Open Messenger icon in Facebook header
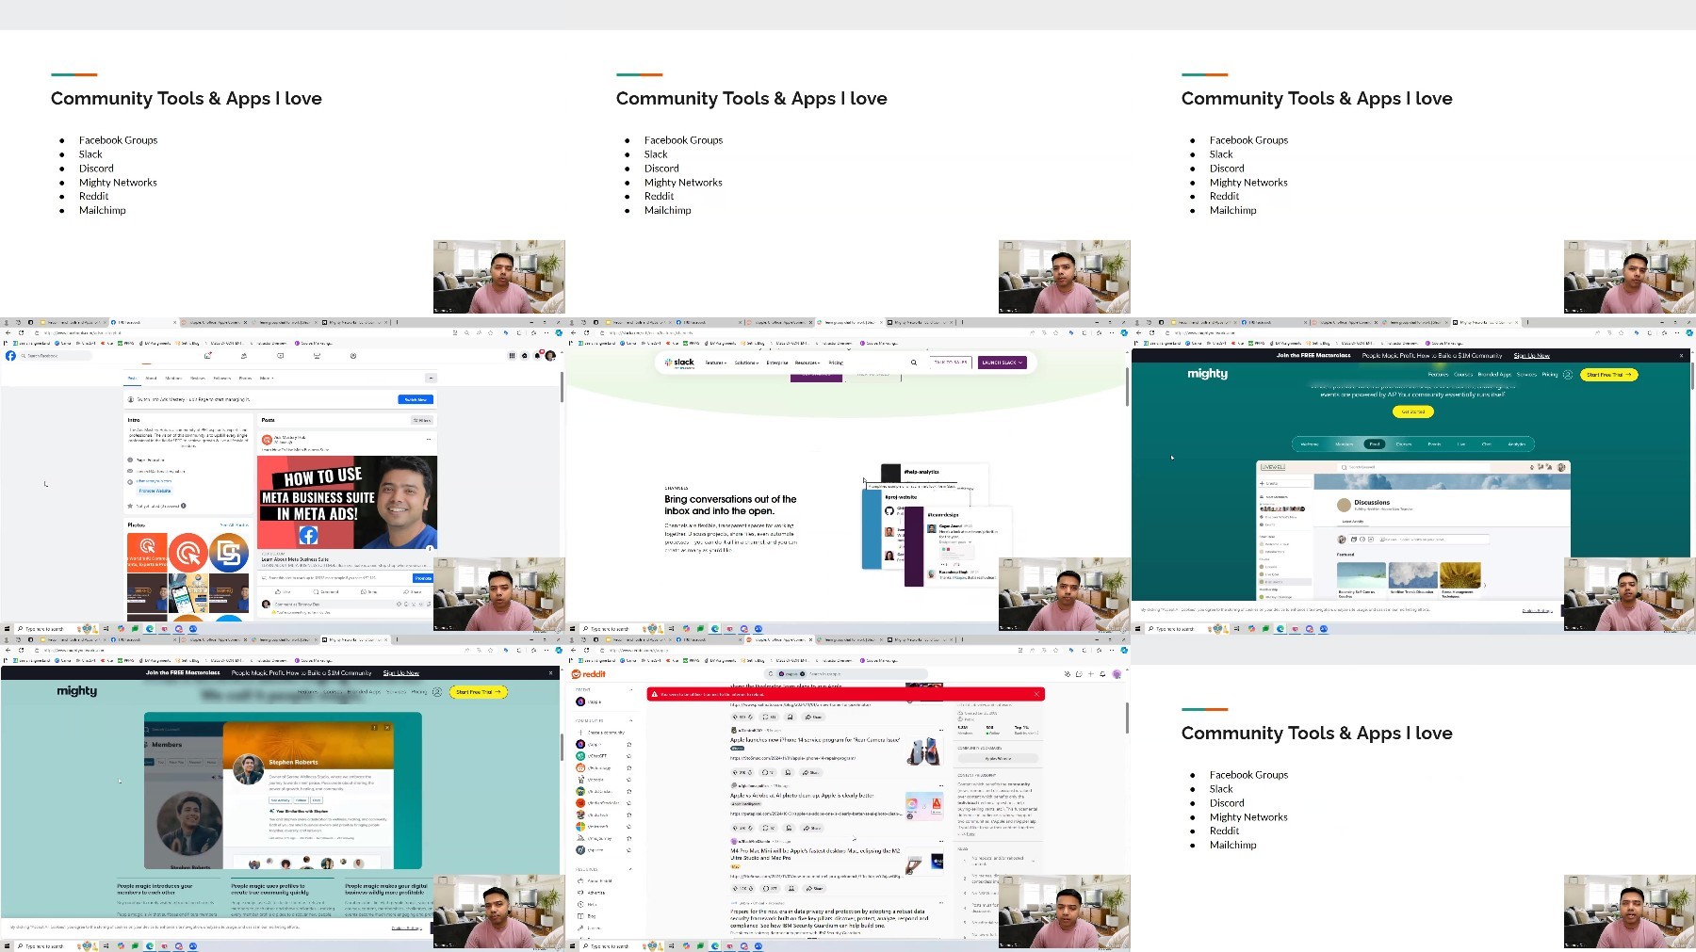1696x952 pixels. tap(525, 356)
